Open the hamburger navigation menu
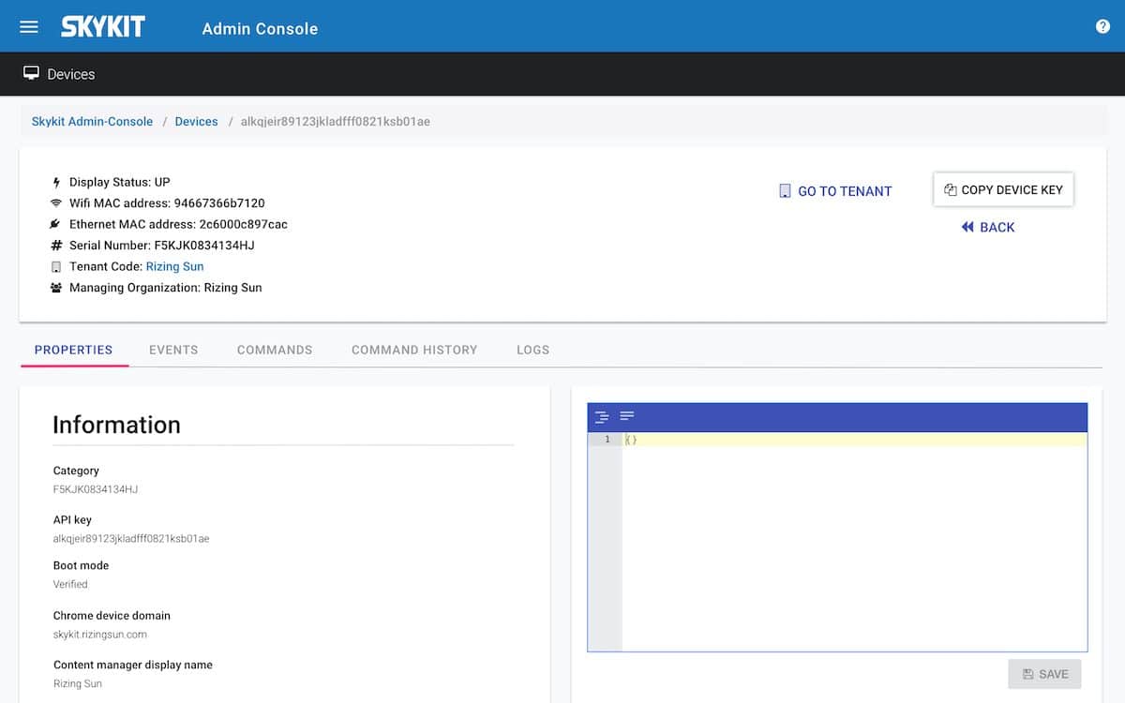1125x703 pixels. pos(29,27)
